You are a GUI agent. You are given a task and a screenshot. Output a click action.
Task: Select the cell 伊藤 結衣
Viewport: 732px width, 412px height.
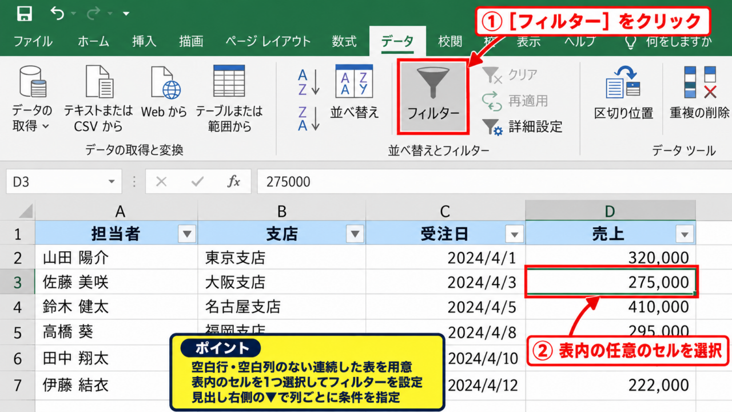pyautogui.click(x=117, y=385)
